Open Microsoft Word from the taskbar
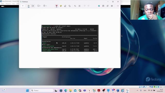 coord(118,90)
